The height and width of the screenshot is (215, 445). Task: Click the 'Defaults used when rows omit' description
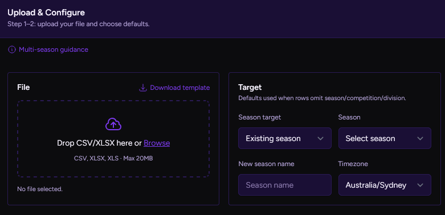coord(322,98)
